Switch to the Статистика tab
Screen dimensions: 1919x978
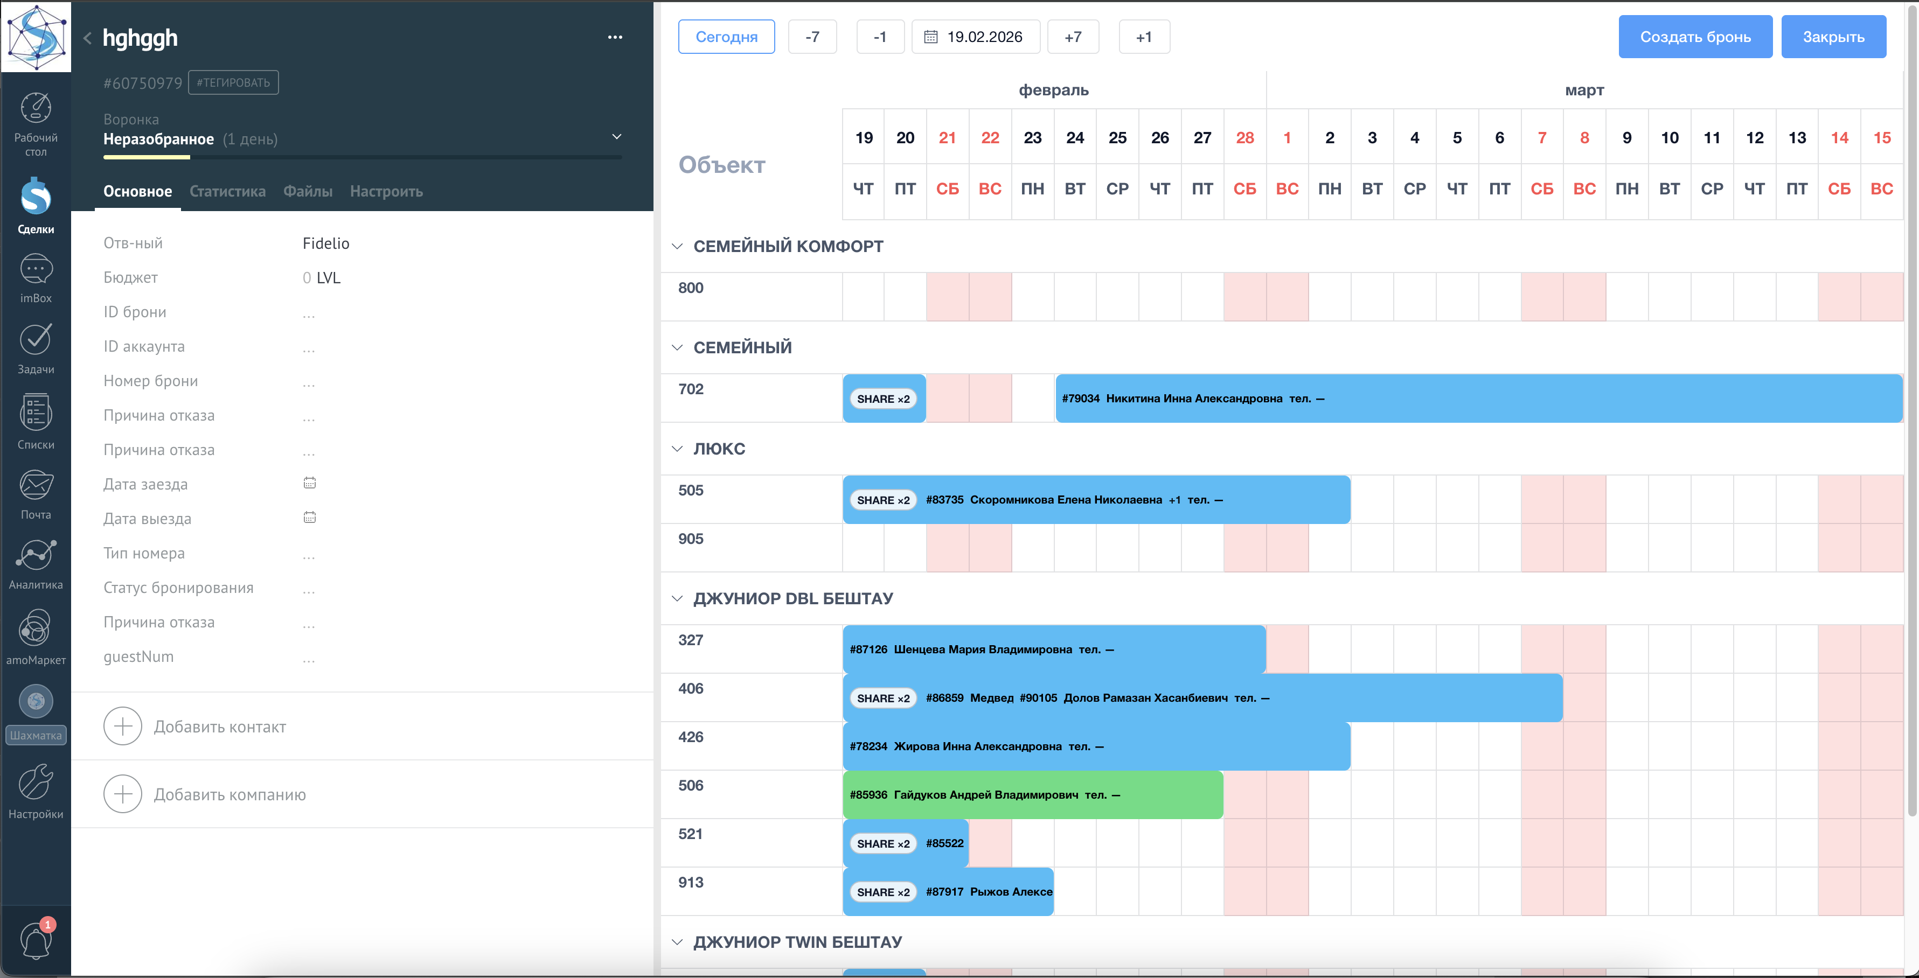pyautogui.click(x=227, y=191)
